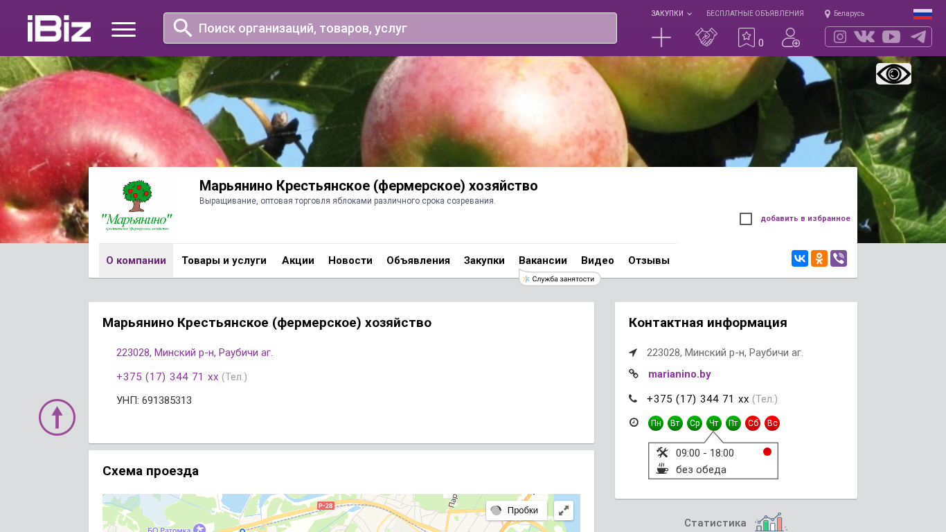Click the gray contact address text
This screenshot has width=946, height=532.
pos(725,353)
